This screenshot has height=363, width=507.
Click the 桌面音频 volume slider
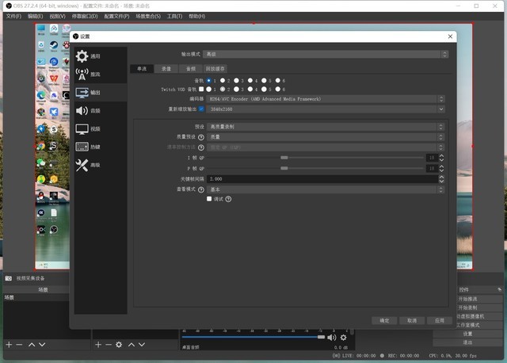253,337
